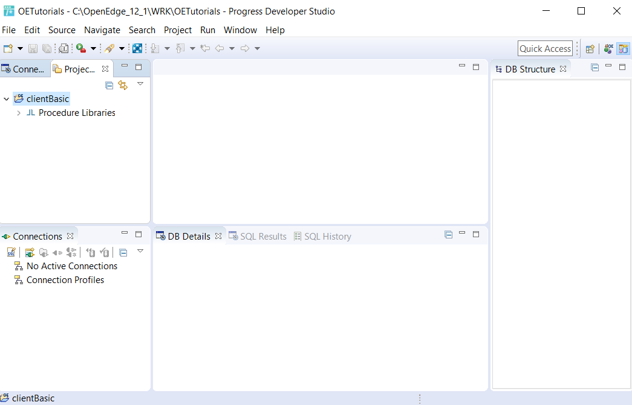Screen dimensions: 632x405
Task: Open the Search toolbar dropdown arrow
Action: (x=122, y=49)
